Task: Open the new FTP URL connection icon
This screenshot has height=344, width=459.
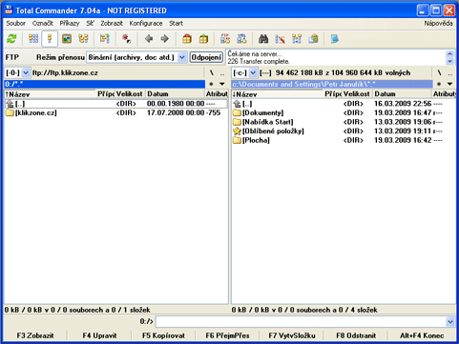Action: point(241,39)
